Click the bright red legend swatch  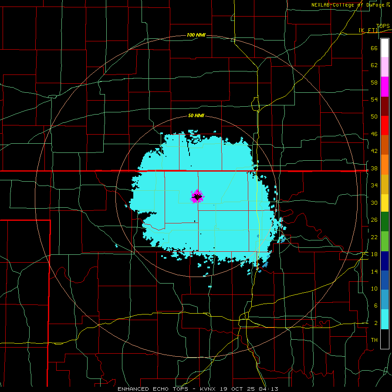(x=385, y=125)
